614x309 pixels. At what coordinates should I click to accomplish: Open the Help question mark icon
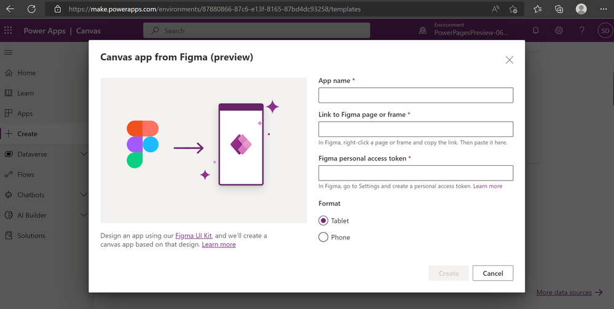(582, 31)
